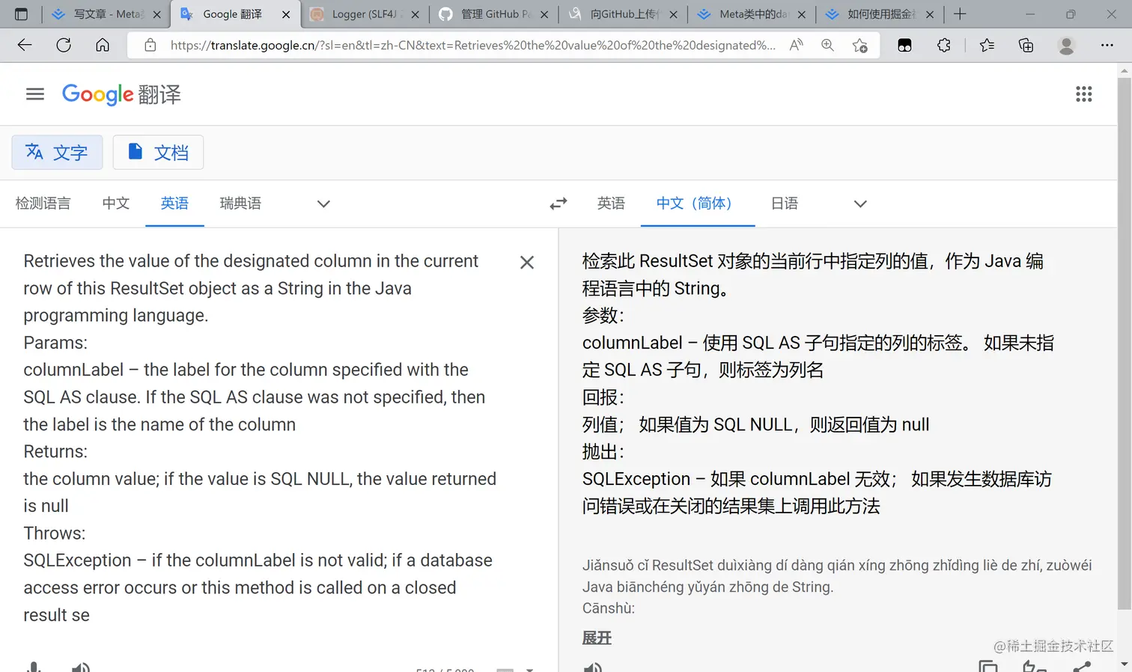Image resolution: width=1132 pixels, height=672 pixels.
Task: Click into the English source text box
Action: (x=262, y=438)
